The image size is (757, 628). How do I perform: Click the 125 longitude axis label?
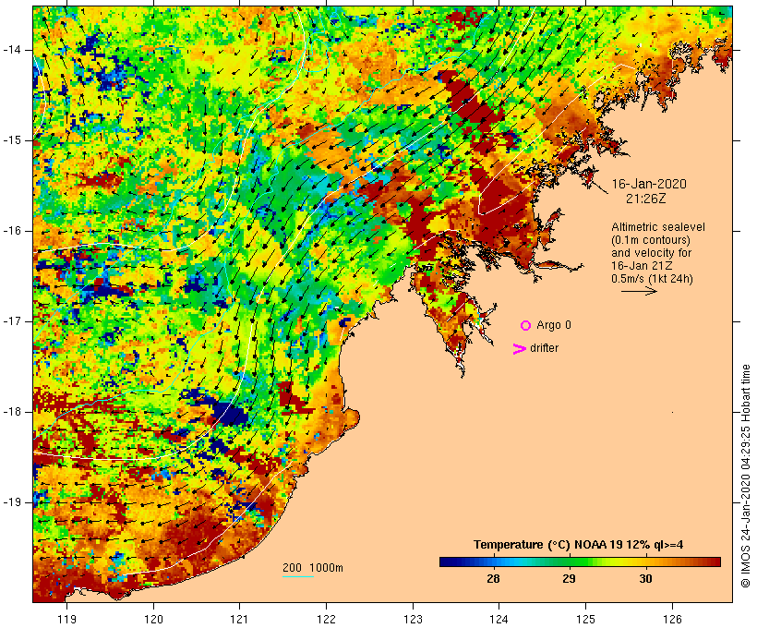[586, 619]
